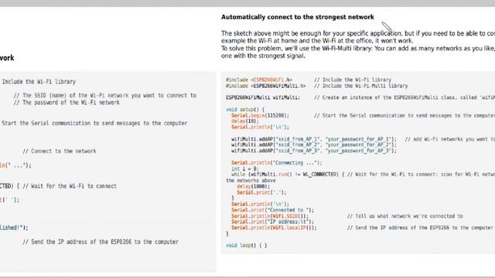
Task: Click the "// Connect to the network" comment in left code block
Action: point(60,151)
